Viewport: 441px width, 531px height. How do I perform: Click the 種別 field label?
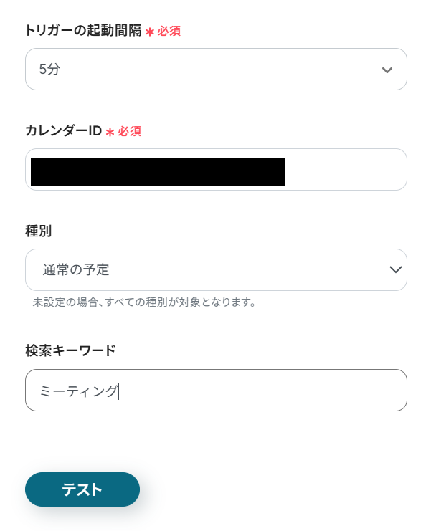click(x=38, y=231)
